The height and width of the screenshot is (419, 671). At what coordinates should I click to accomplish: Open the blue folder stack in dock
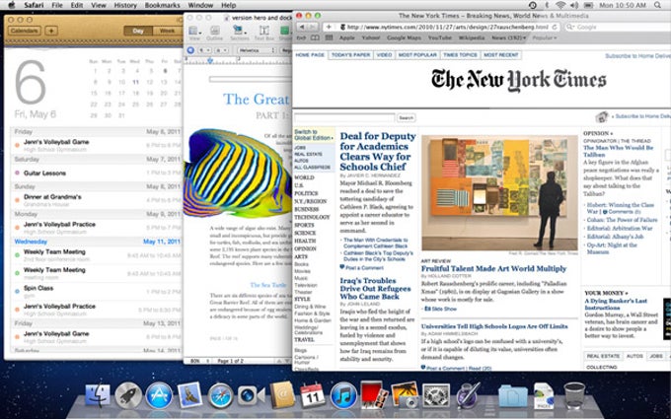(x=513, y=396)
